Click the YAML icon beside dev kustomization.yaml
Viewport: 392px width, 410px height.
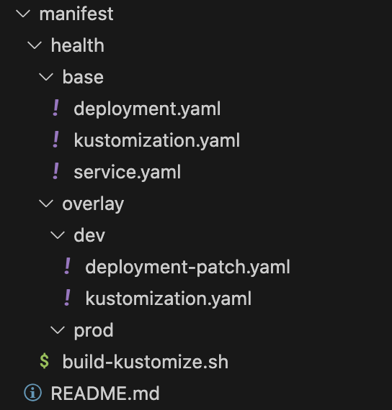point(67,298)
